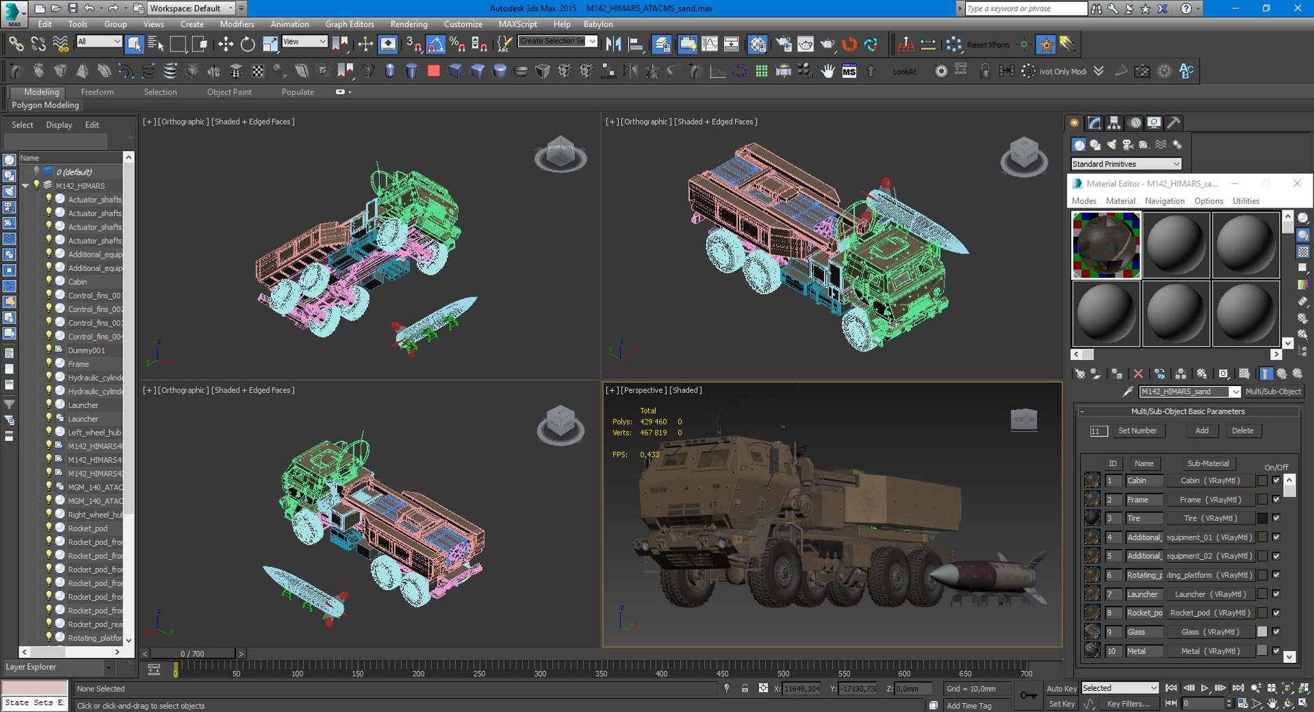Click Assign Material to Selection icon

pyautogui.click(x=1117, y=374)
